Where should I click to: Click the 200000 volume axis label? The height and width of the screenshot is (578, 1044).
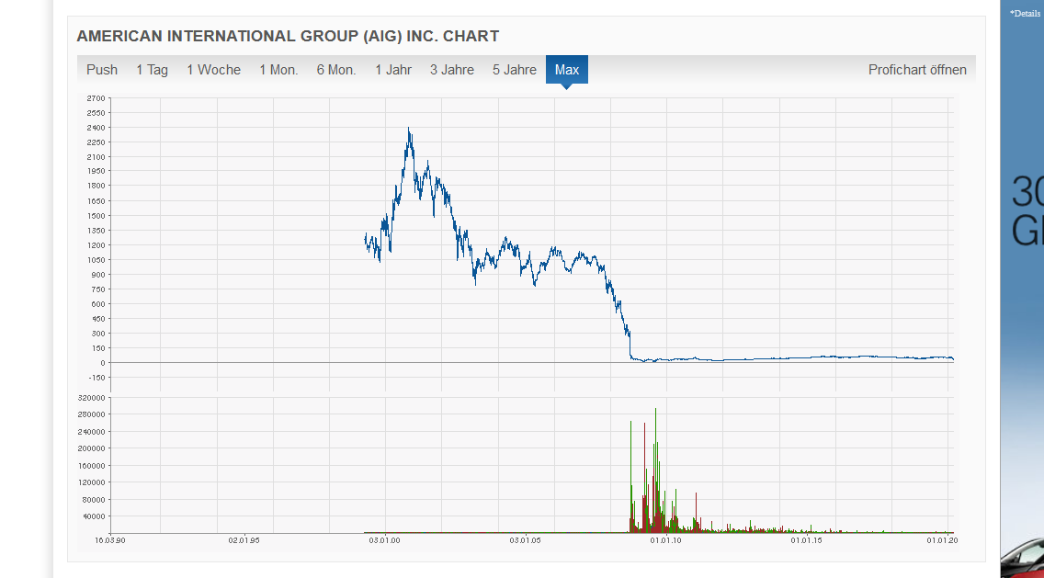pos(93,448)
